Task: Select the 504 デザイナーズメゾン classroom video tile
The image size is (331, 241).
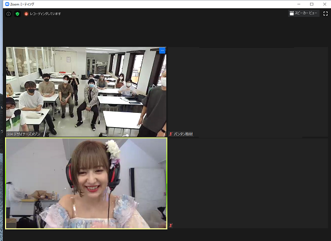Action: [86, 91]
